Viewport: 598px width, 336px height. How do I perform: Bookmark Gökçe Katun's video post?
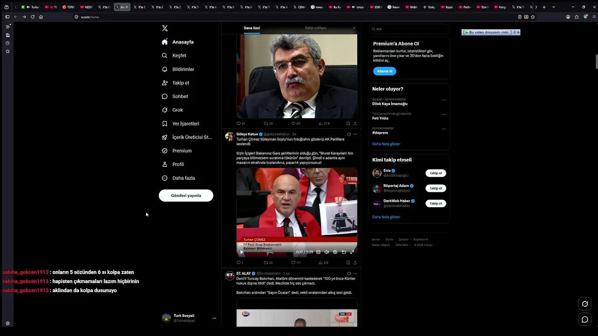348,262
